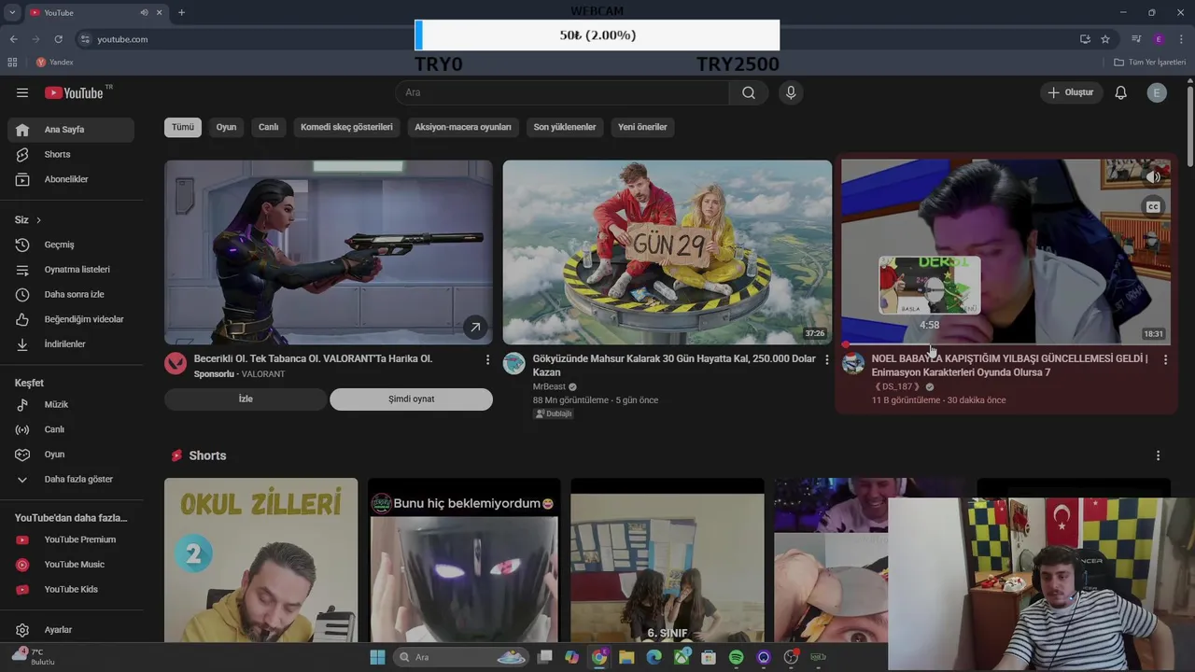
Task: Click the YouTube logo
Action: [x=74, y=92]
